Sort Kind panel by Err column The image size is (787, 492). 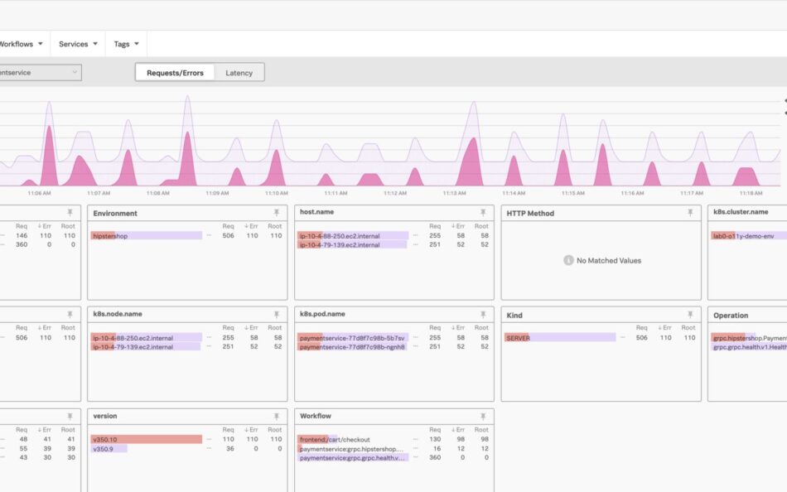click(664, 328)
